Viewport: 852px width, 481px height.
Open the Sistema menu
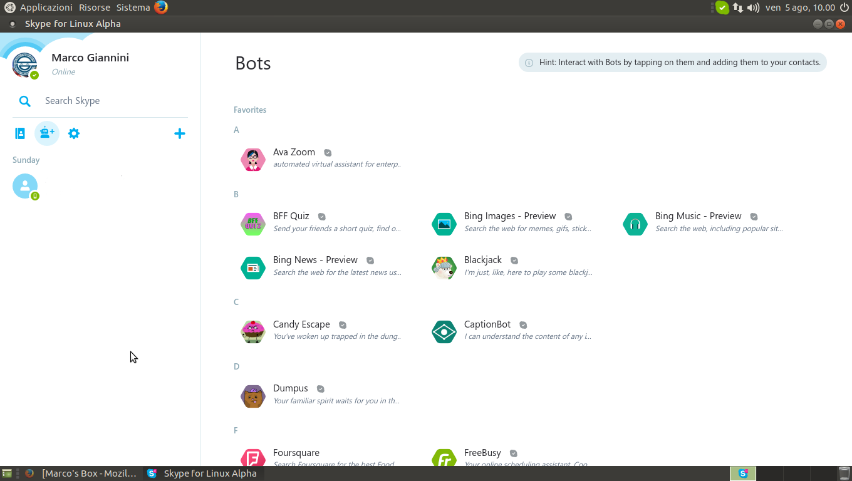pyautogui.click(x=133, y=8)
